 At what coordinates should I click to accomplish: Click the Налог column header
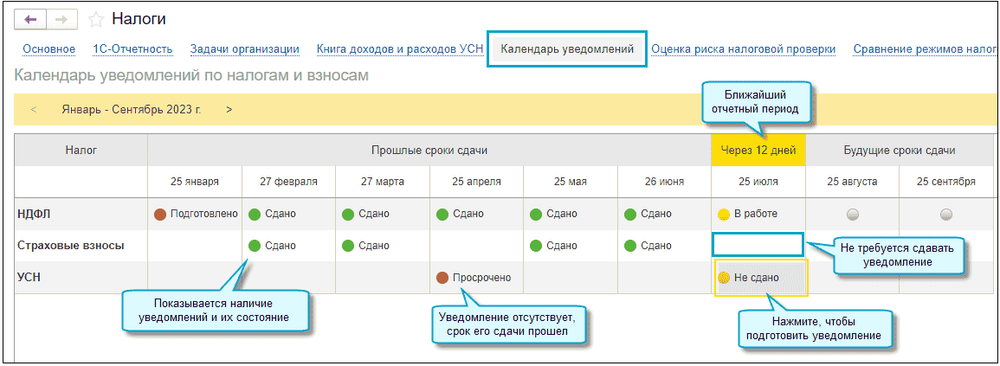[x=81, y=151]
